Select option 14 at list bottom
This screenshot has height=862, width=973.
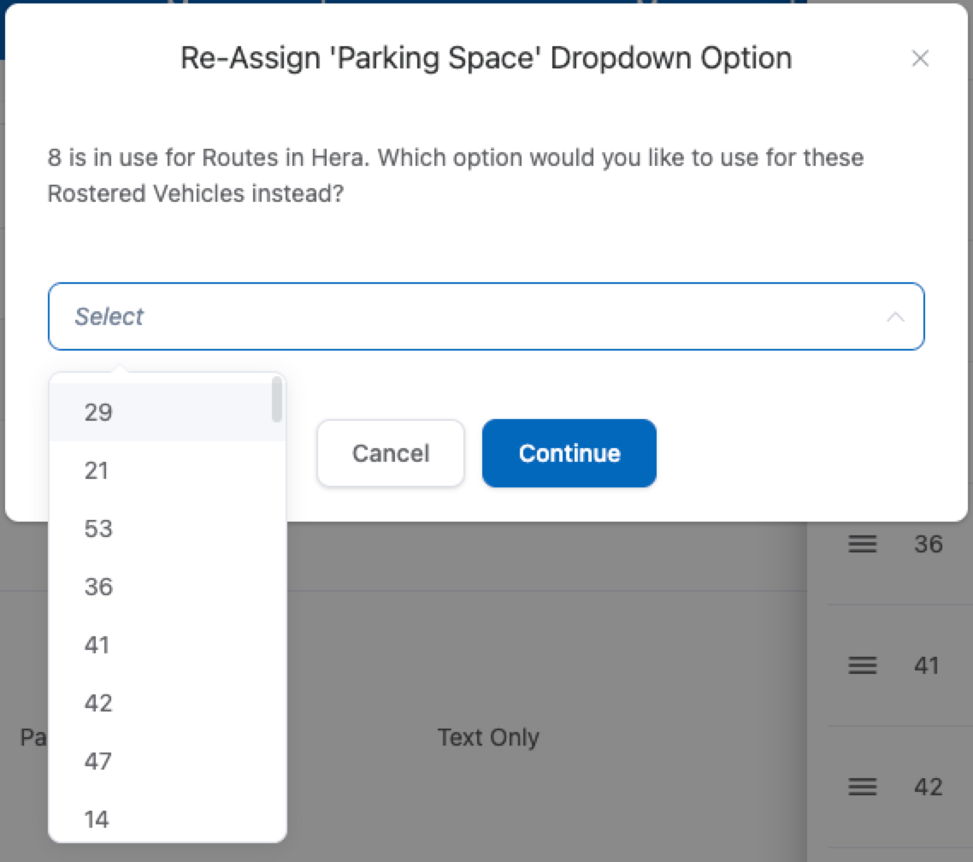97,819
